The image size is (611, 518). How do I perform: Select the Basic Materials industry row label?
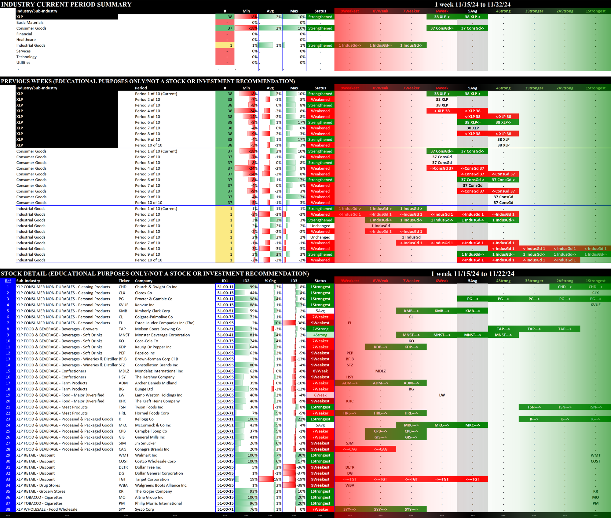coord(30,23)
